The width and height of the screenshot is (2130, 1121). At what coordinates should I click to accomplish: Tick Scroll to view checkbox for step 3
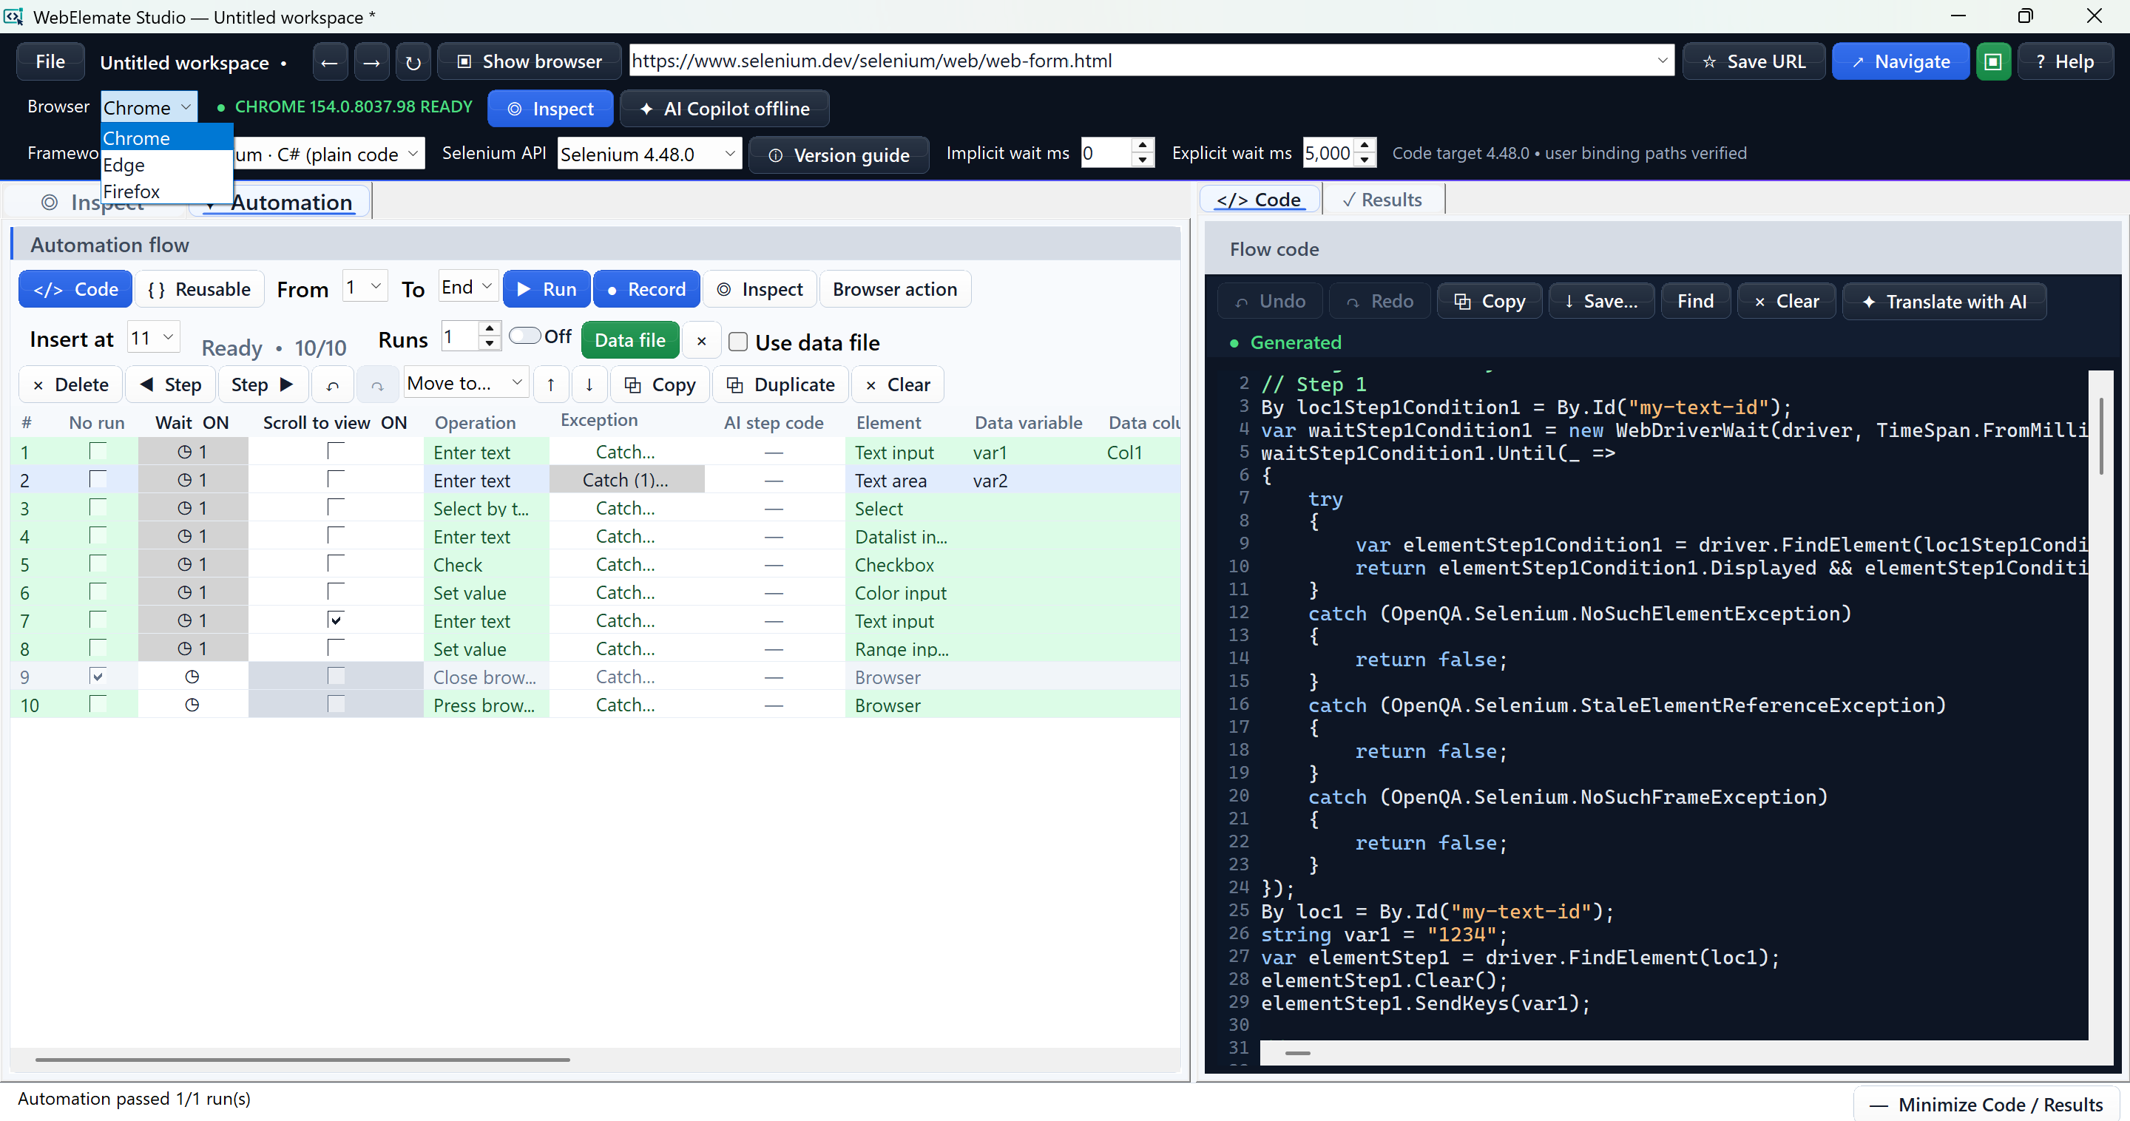pos(336,507)
